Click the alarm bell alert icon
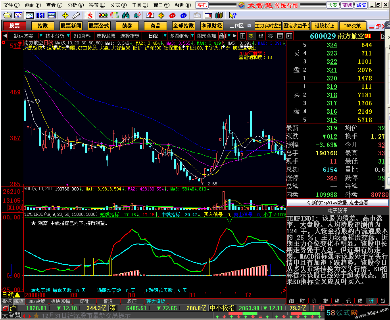The width and height of the screenshot is (390, 320). click(x=137, y=15)
